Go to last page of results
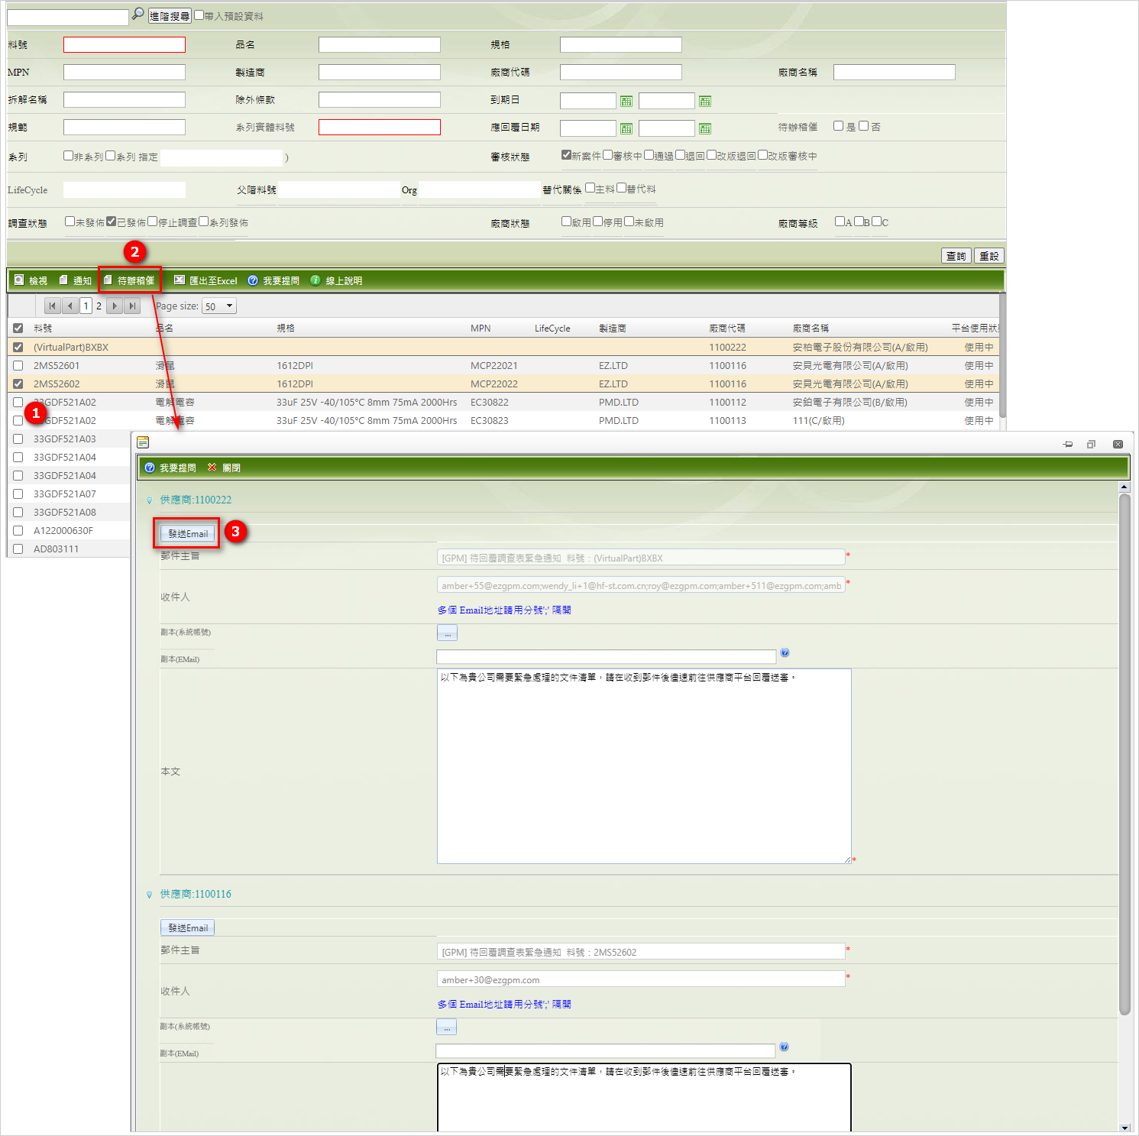Image resolution: width=1139 pixels, height=1136 pixels. point(132,306)
